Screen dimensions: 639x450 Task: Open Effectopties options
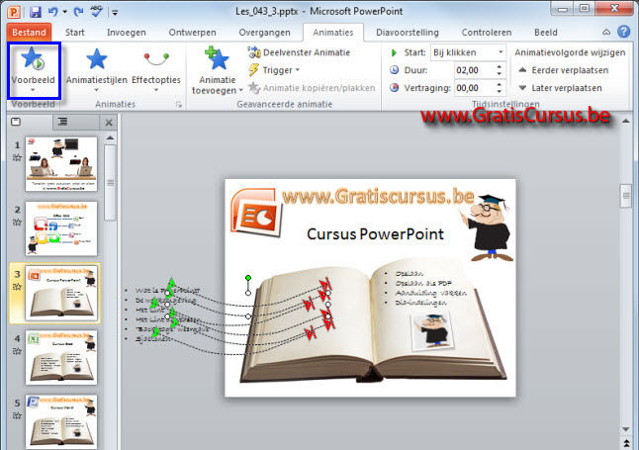point(156,68)
